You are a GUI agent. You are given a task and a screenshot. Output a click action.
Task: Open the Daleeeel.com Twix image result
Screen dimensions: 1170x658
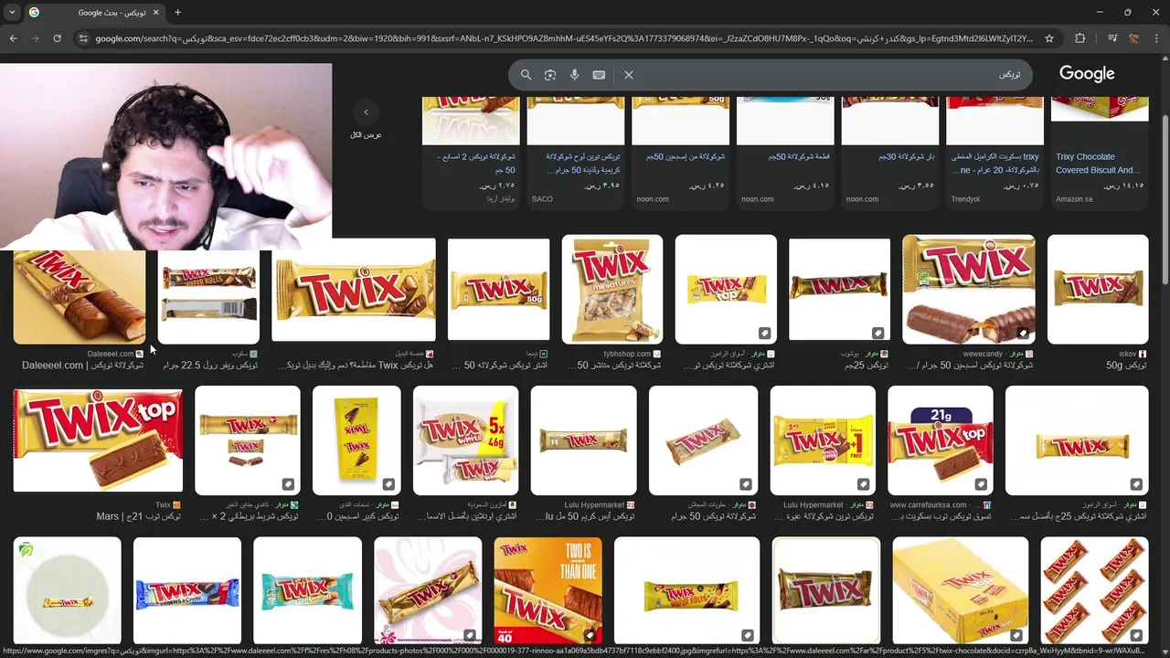click(80, 297)
